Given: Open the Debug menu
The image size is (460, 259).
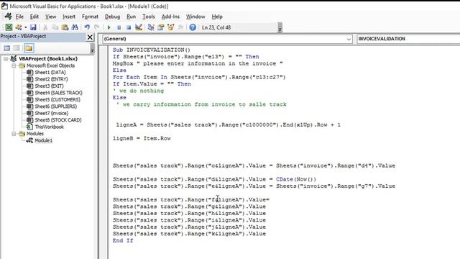Looking at the screenshot, I should (112, 17).
